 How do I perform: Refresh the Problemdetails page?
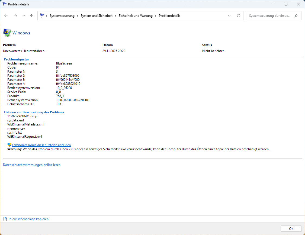point(239,16)
